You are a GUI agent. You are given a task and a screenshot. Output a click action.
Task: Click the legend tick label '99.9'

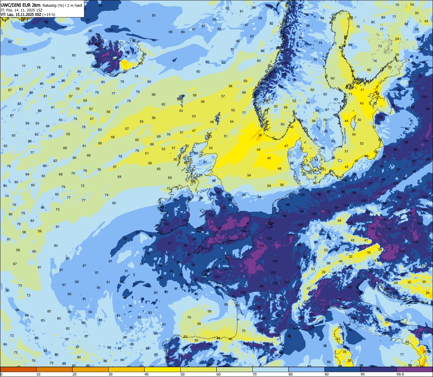(x=401, y=374)
